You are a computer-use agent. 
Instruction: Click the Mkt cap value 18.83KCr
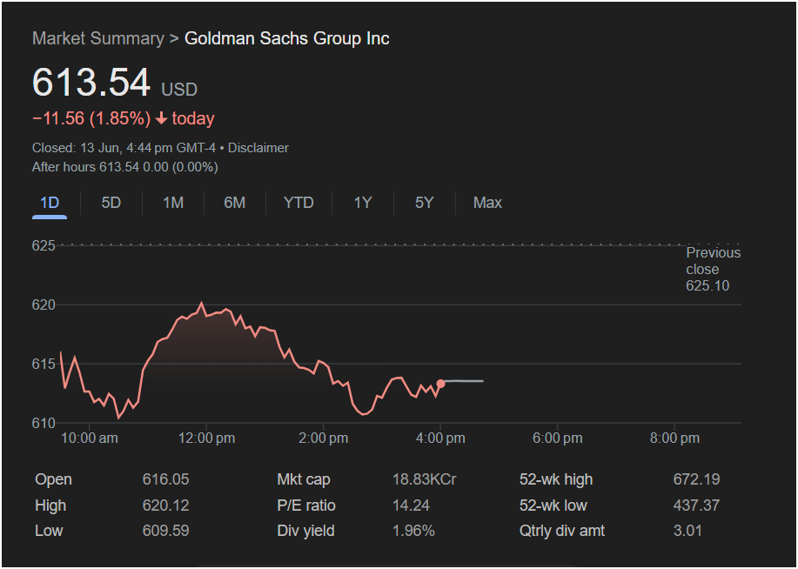coord(424,479)
